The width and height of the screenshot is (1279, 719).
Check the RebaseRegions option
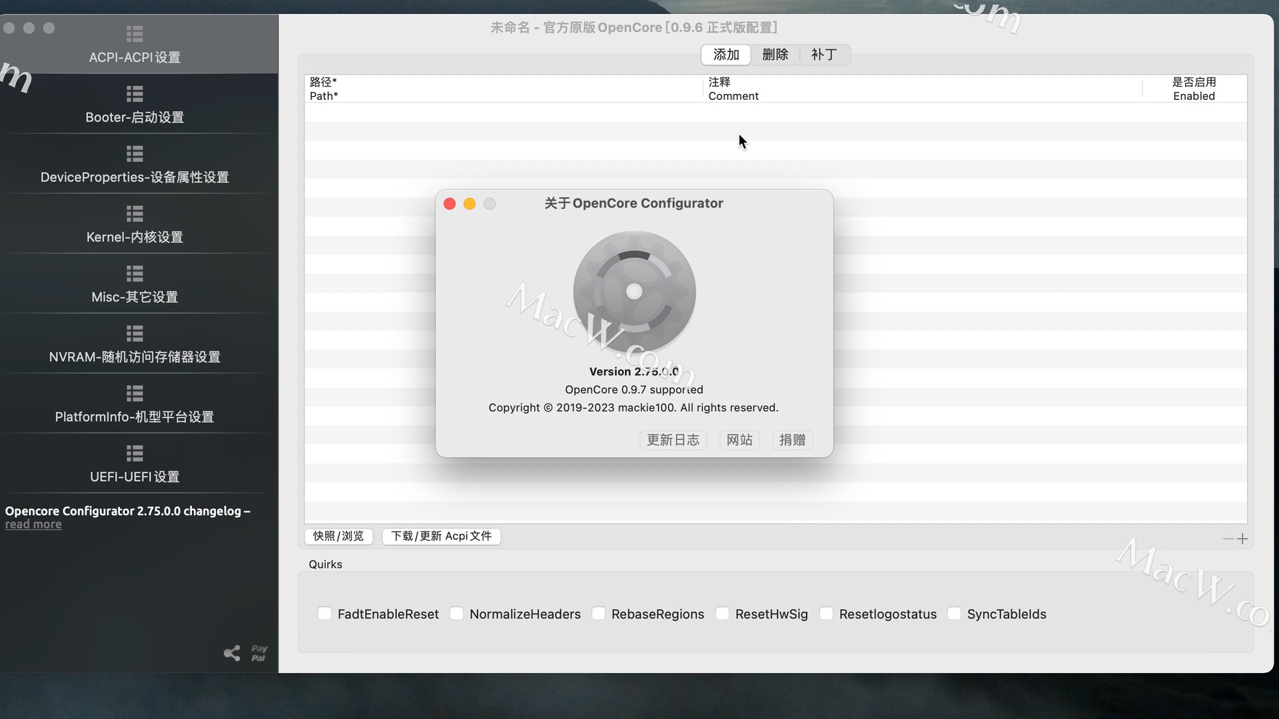[599, 614]
